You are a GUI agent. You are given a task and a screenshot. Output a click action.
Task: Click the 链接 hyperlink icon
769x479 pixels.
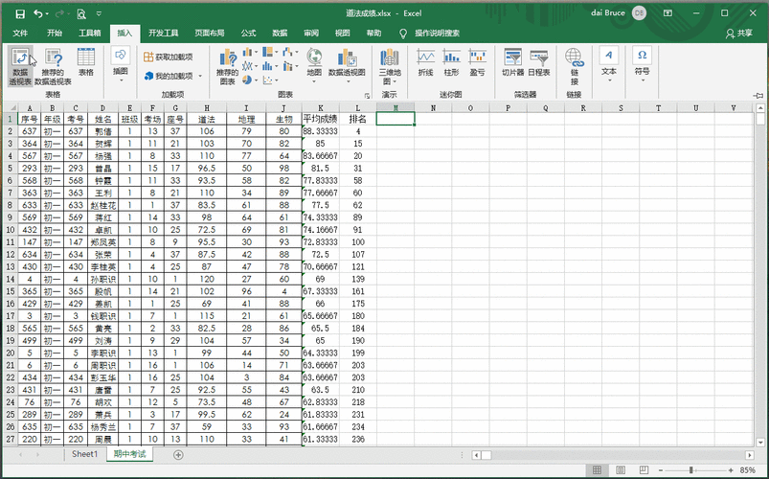pyautogui.click(x=575, y=66)
